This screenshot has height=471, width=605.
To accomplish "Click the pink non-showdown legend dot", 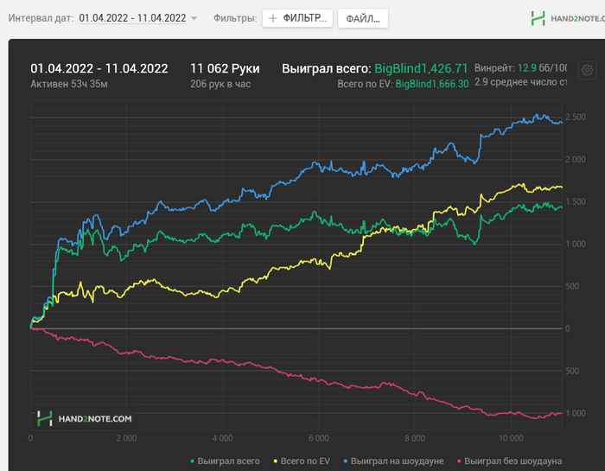I will point(459,461).
